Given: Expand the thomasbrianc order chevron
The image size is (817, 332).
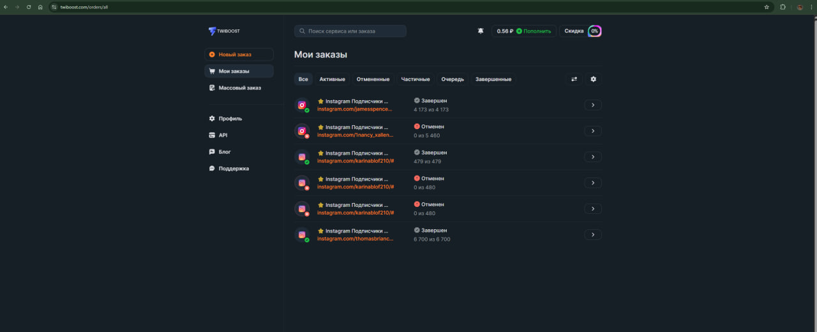Looking at the screenshot, I should point(592,234).
